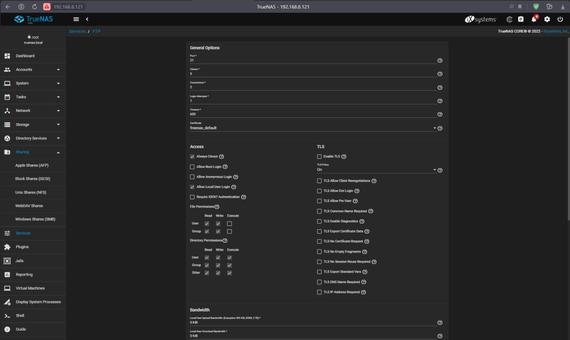This screenshot has width=570, height=340.
Task: Collapse sidebar with the left chevron icon
Action: 87,19
